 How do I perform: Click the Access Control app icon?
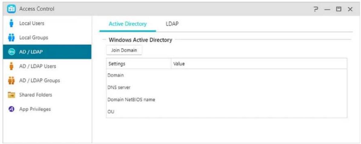click(x=11, y=9)
